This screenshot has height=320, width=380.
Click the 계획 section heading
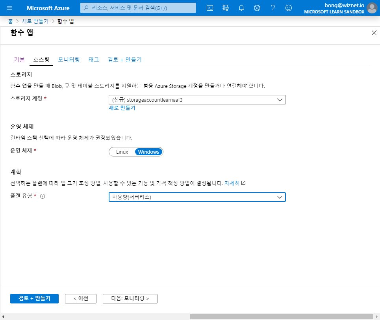click(16, 172)
